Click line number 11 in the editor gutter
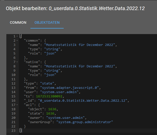The width and height of the screenshot is (157, 135). click(x=13, y=79)
